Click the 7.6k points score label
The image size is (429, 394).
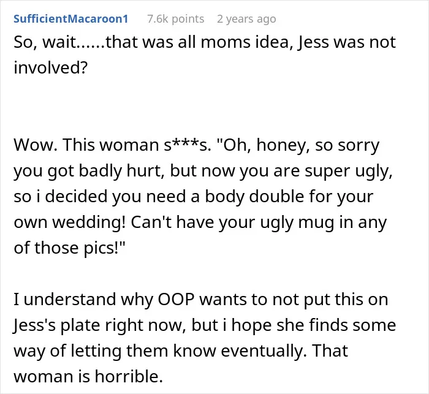[176, 19]
